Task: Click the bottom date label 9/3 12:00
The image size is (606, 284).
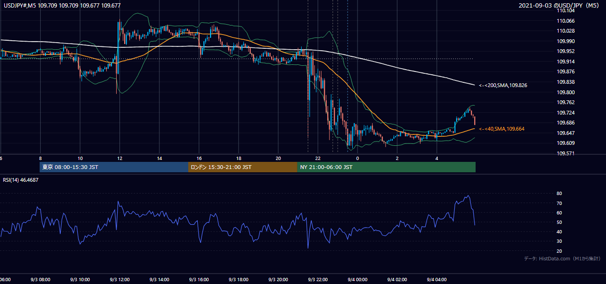Action: point(119,280)
